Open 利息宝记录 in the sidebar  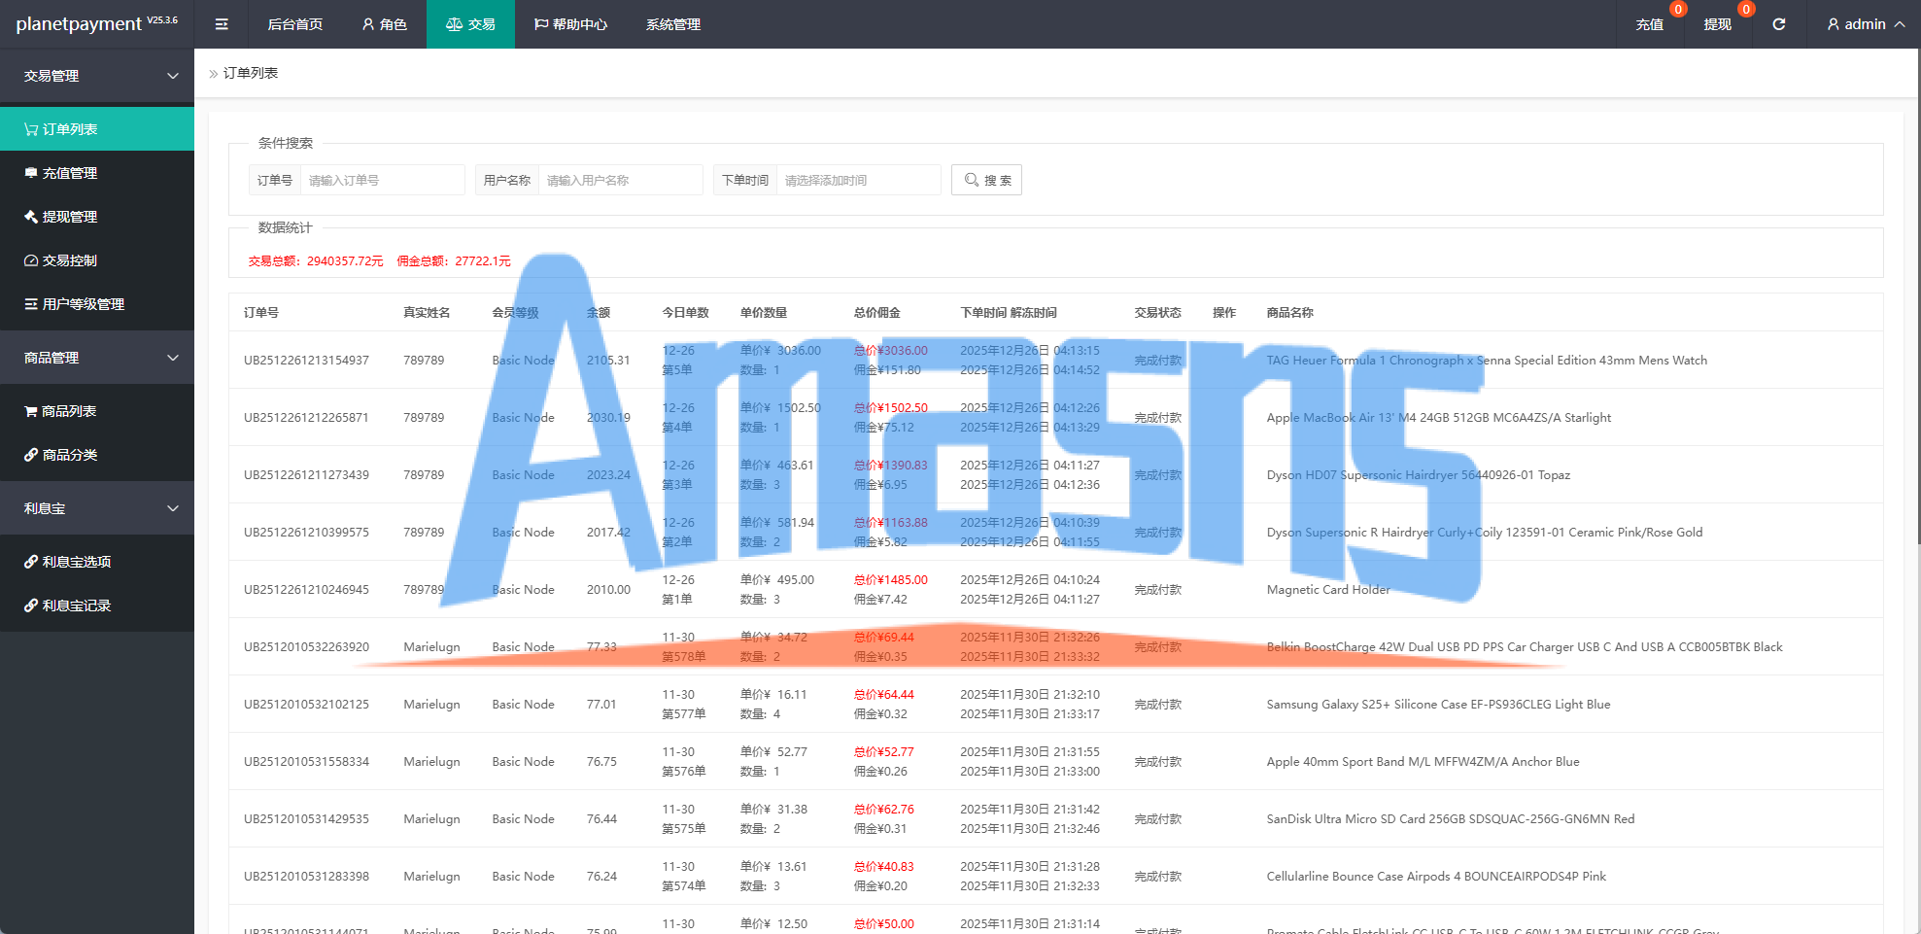tap(97, 605)
